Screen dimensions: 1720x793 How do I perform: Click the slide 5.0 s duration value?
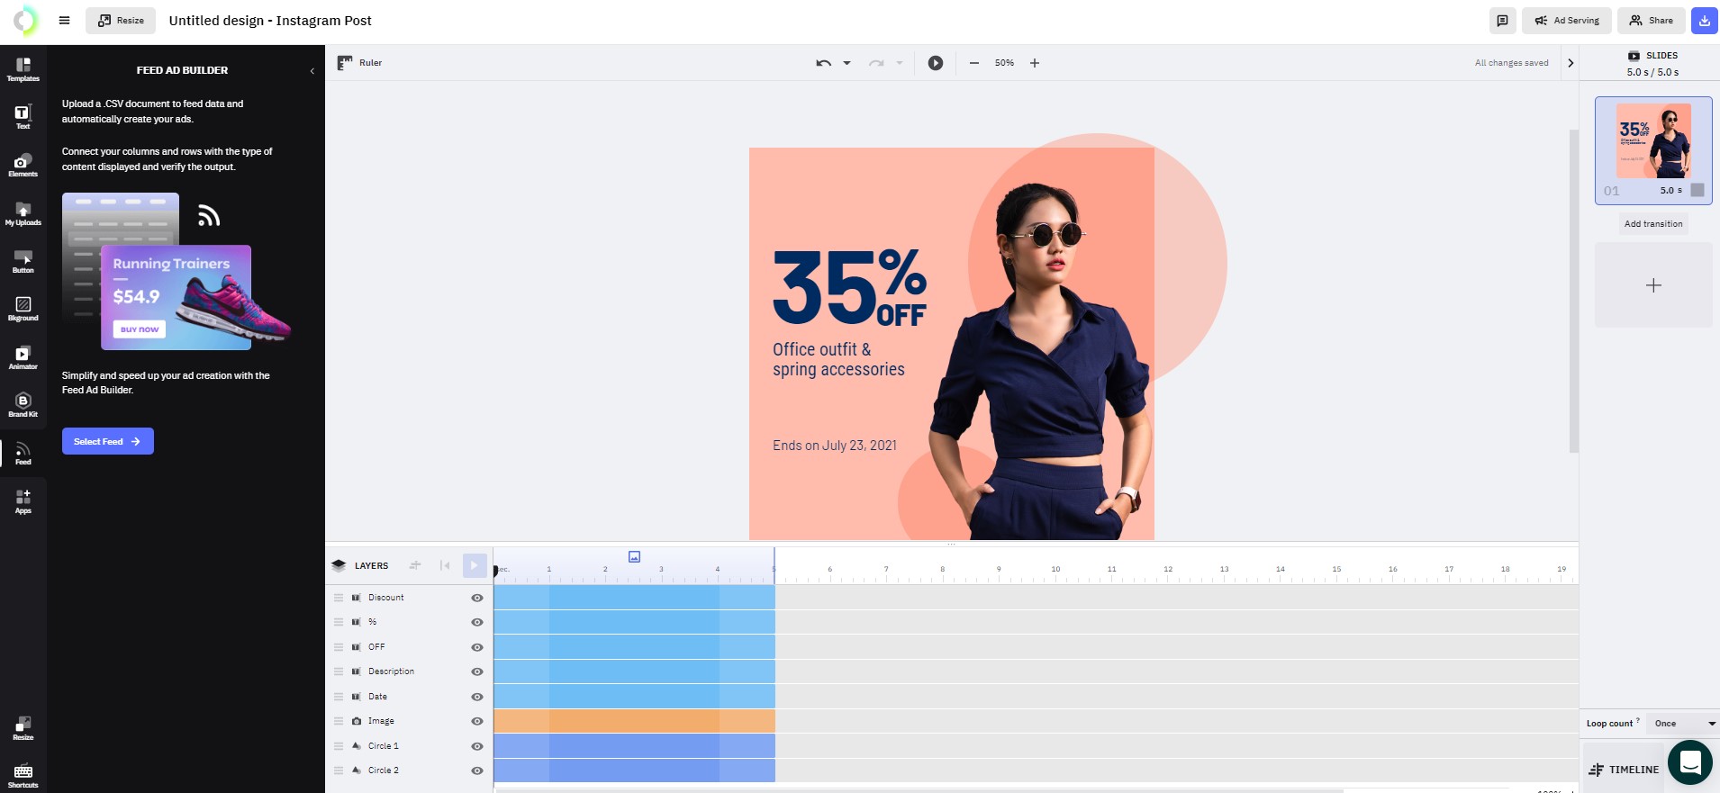[x=1671, y=190]
